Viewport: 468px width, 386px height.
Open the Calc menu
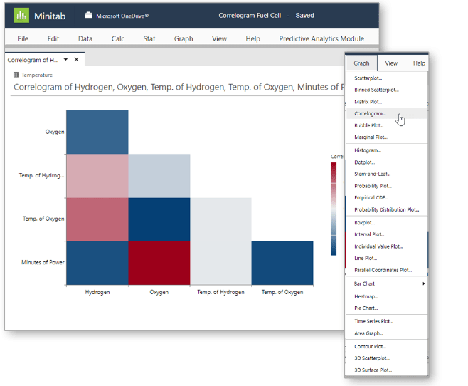[x=118, y=38]
